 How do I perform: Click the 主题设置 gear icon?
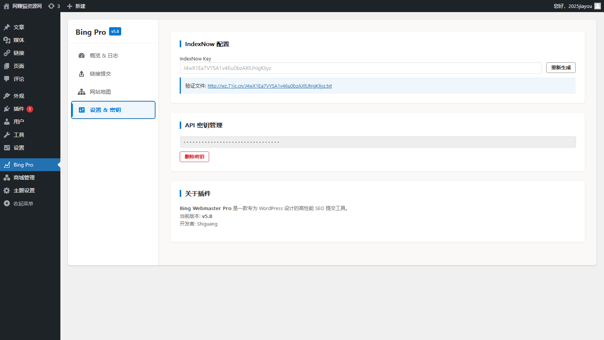pyautogui.click(x=7, y=191)
